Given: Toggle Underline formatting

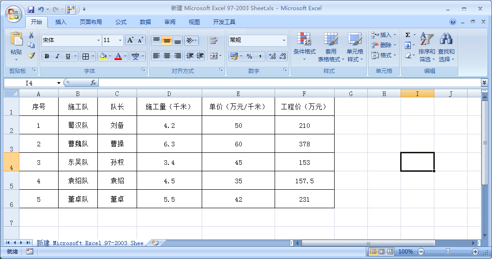Looking at the screenshot, I should point(68,56).
